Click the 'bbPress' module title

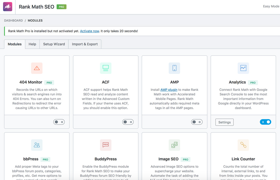click(31, 159)
